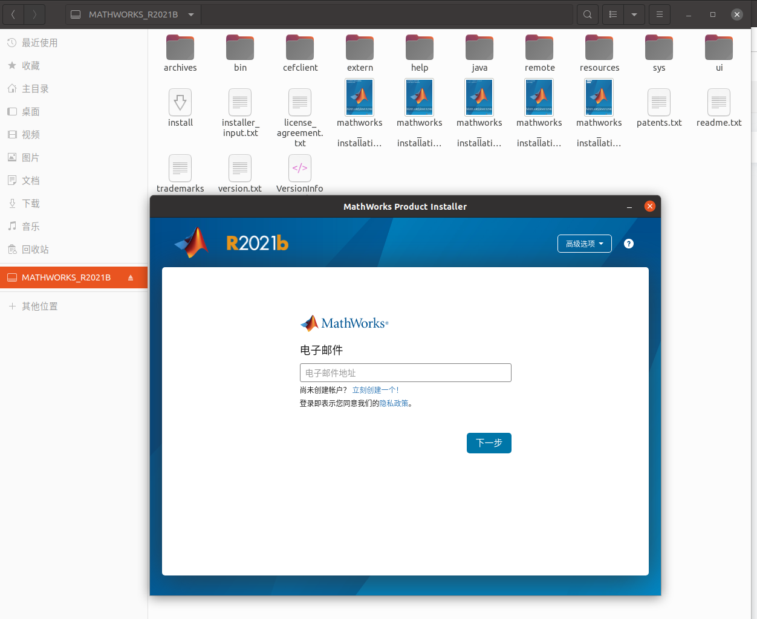Viewport: 757px width, 619px height.
Task: Open 音乐 in sidebar
Action: (74, 227)
